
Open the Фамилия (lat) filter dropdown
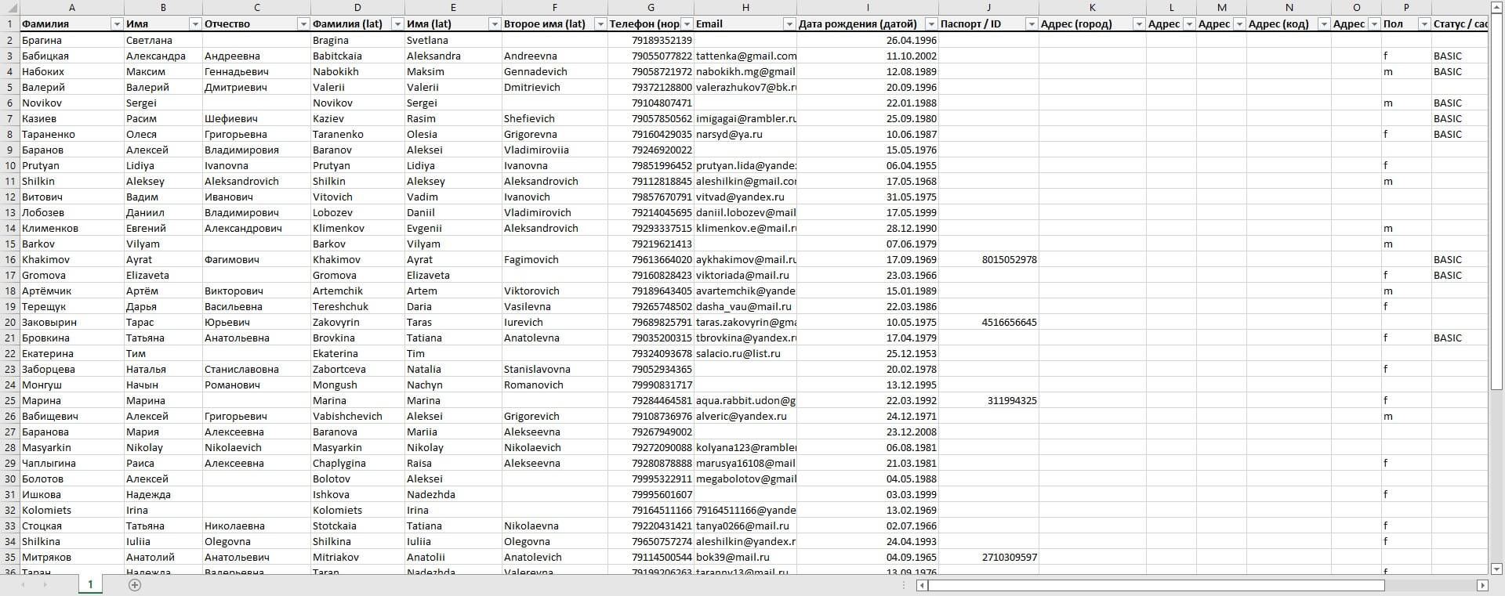(397, 24)
